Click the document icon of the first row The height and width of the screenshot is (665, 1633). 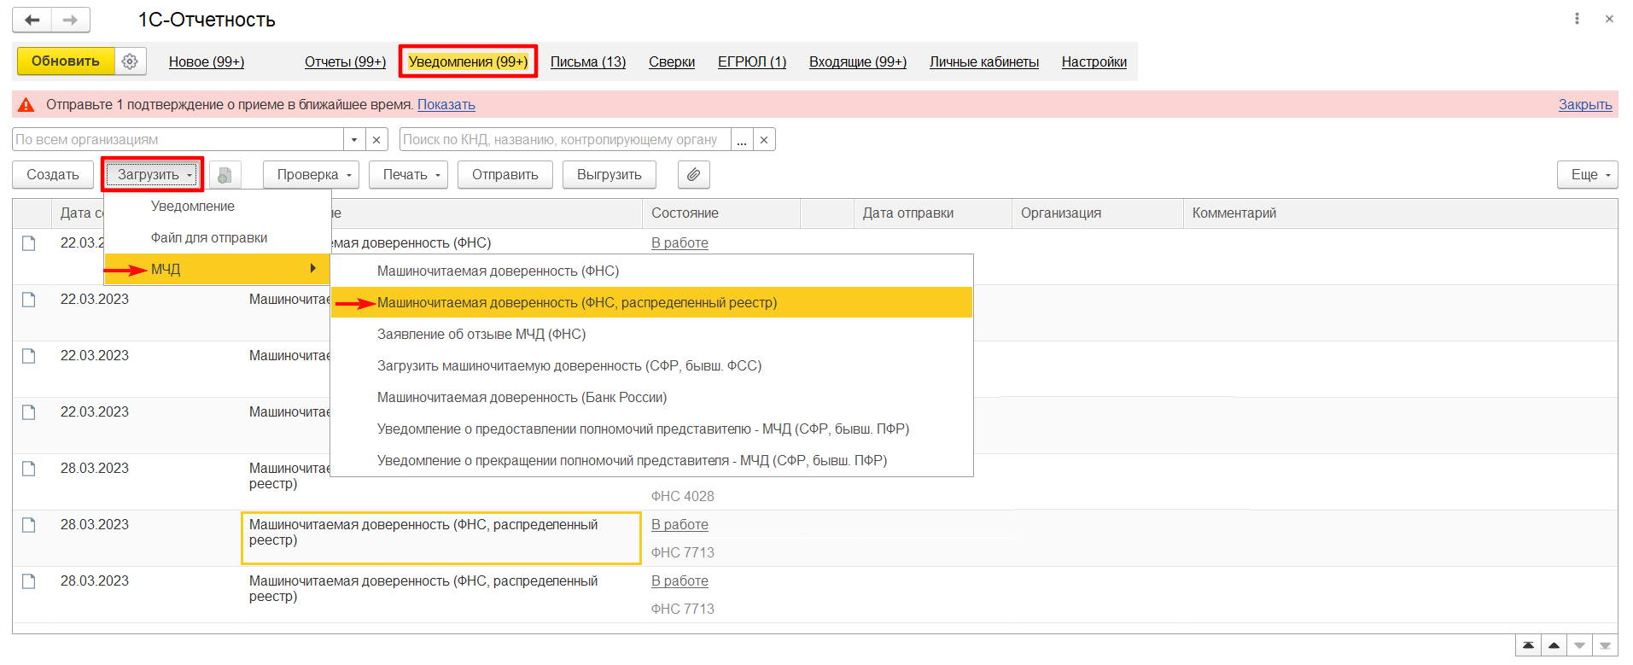coord(29,243)
